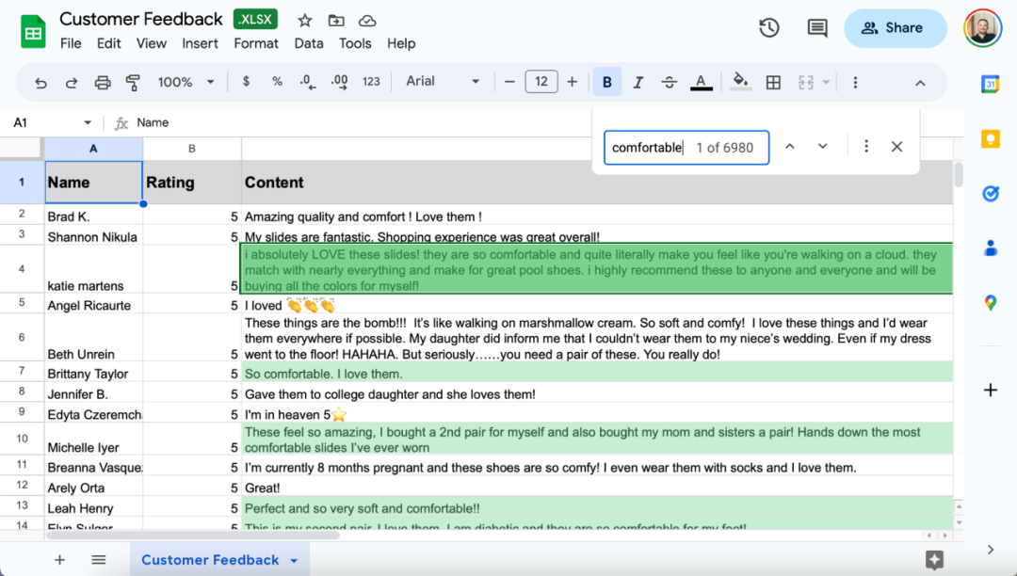
Task: Format as percent
Action: [277, 82]
